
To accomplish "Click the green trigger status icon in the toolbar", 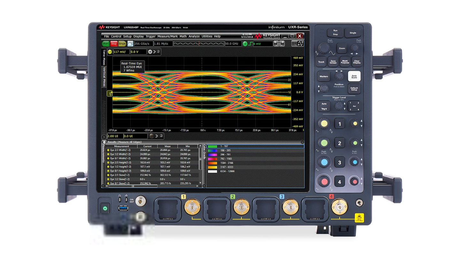I will click(x=245, y=44).
